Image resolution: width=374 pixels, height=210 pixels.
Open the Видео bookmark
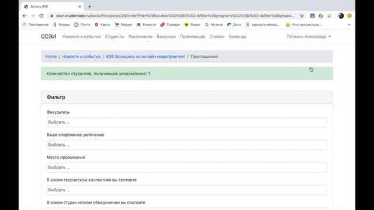click(x=192, y=24)
